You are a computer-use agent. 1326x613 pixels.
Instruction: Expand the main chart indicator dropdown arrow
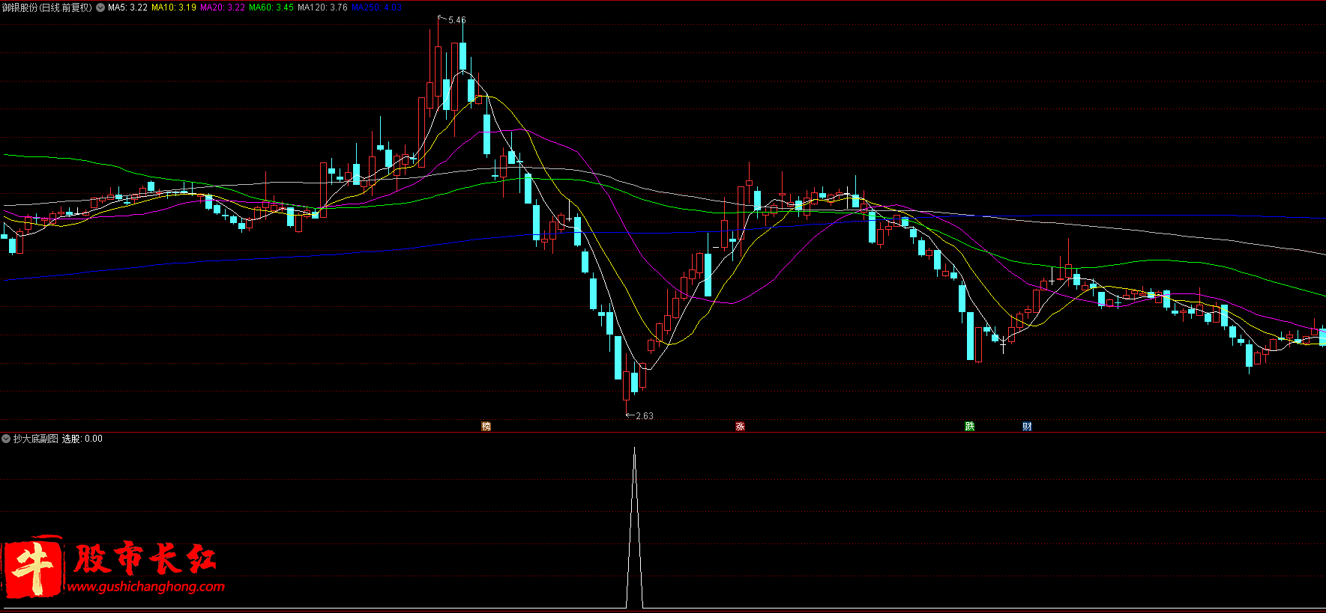pyautogui.click(x=100, y=7)
